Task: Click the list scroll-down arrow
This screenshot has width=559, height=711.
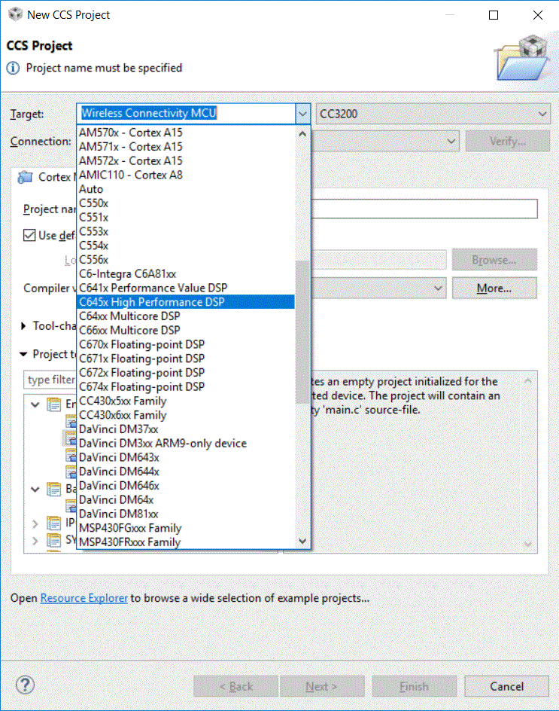Action: (302, 541)
